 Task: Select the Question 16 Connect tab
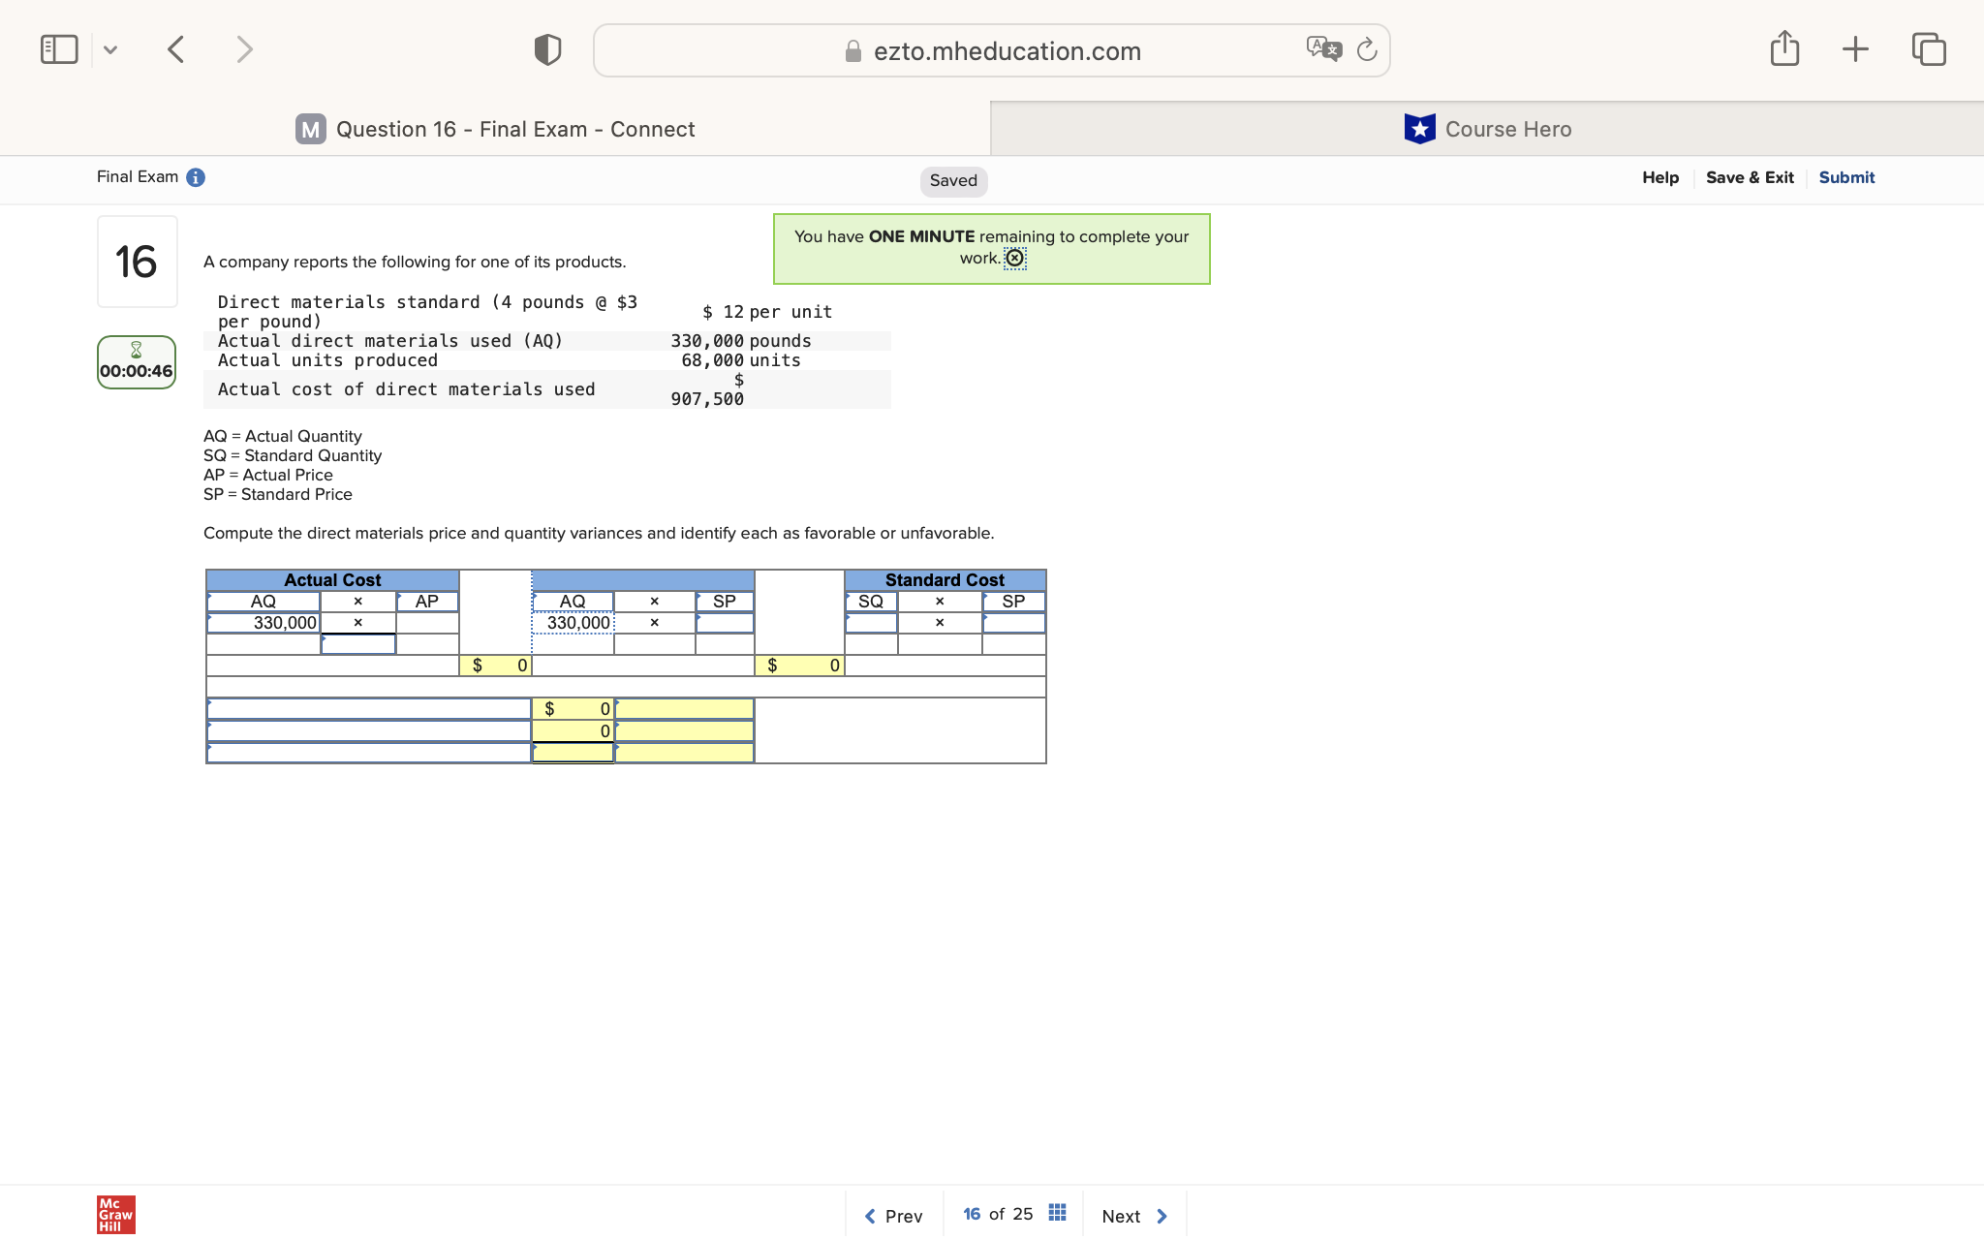click(x=495, y=129)
